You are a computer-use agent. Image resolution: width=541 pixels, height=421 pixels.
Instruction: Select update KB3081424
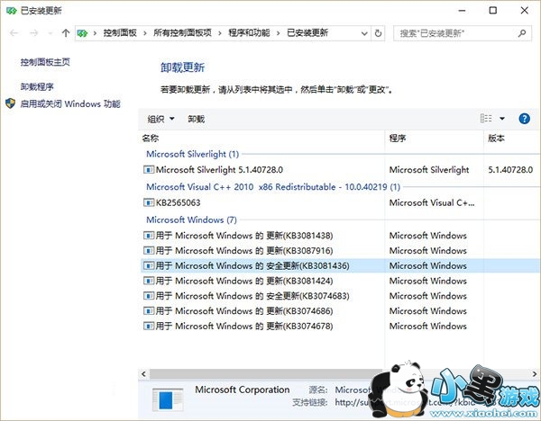[x=244, y=281]
